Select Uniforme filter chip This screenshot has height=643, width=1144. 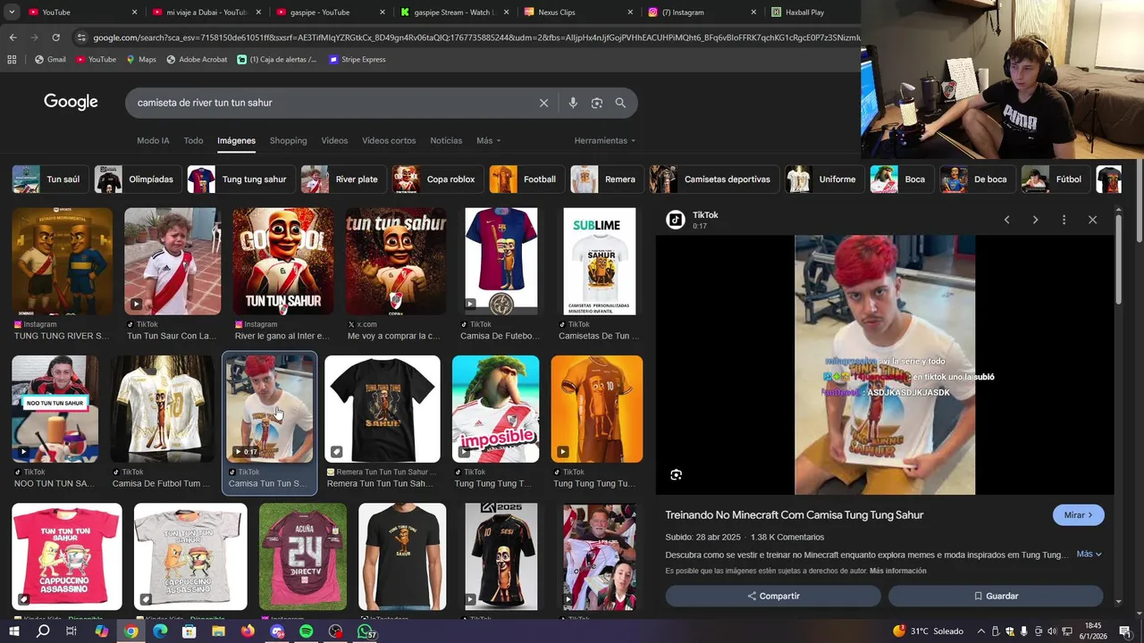pos(822,180)
